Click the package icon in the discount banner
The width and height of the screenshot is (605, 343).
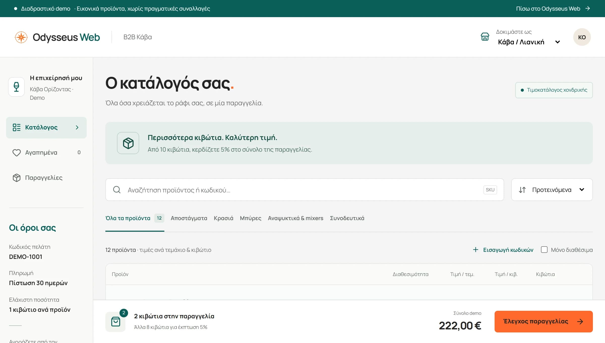tap(128, 143)
